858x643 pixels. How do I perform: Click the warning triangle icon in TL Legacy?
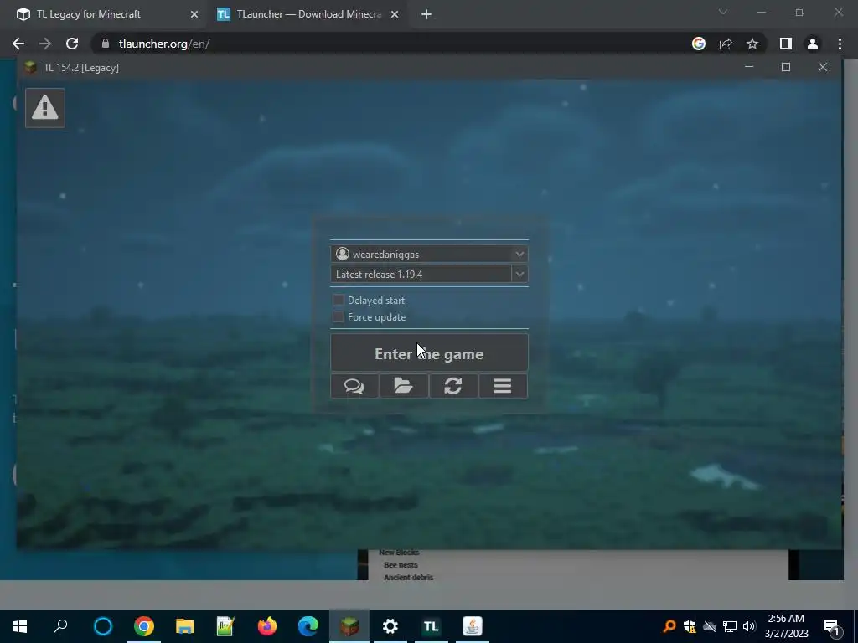45,108
